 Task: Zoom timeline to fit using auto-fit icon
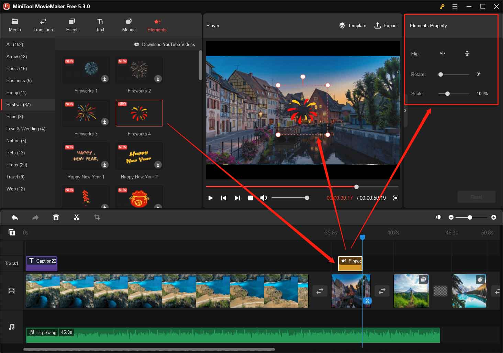[x=439, y=217]
